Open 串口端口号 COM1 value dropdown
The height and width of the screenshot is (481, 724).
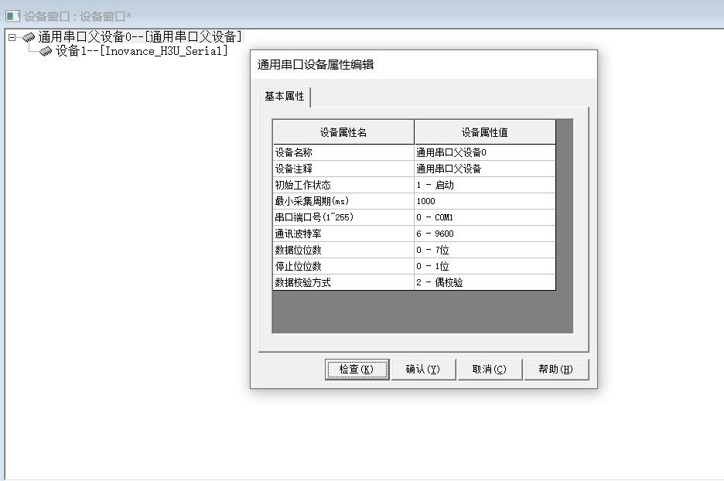coord(484,217)
